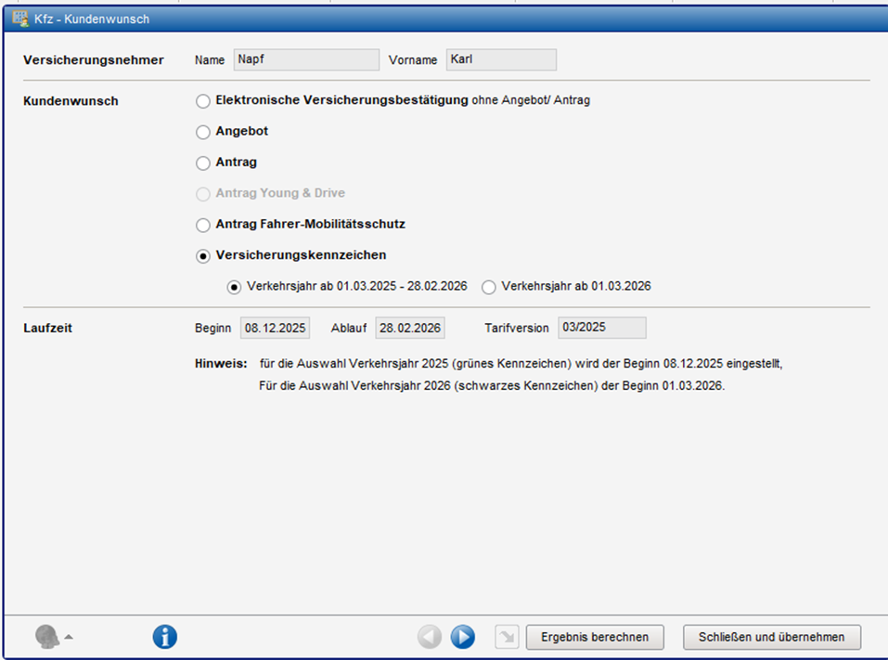Click the blue forward arrow icon
This screenshot has width=888, height=660.
click(x=463, y=637)
